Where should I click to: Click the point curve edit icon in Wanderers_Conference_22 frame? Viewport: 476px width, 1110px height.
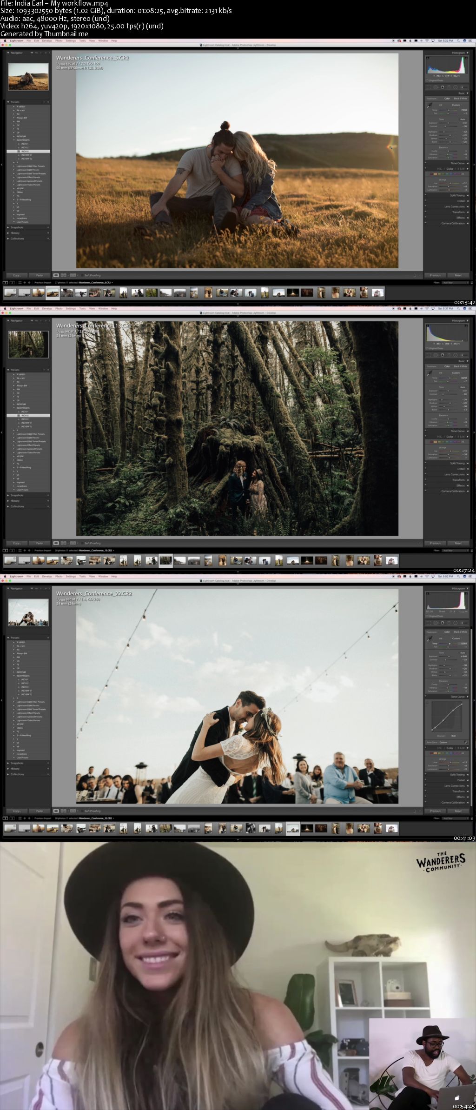[466, 743]
